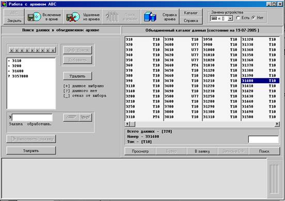Select catalog row Э400 U77

point(183,44)
